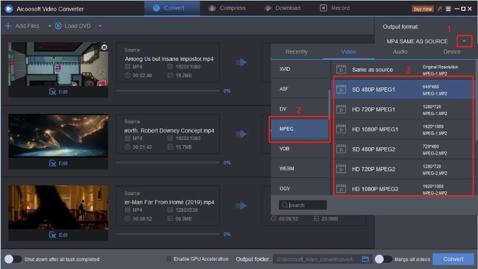Click the Among Us video thumbnail
This screenshot has width=478, height=269.
58,64
